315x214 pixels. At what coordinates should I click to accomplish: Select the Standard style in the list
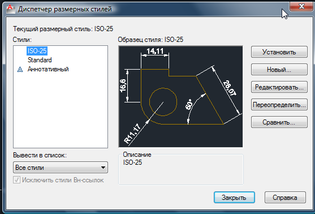[40, 60]
